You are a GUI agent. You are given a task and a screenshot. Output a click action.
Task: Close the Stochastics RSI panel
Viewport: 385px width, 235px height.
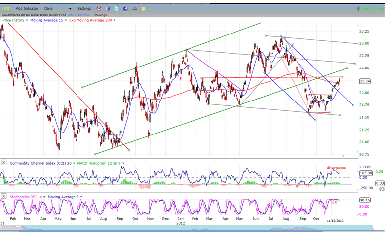pyautogui.click(x=4, y=196)
